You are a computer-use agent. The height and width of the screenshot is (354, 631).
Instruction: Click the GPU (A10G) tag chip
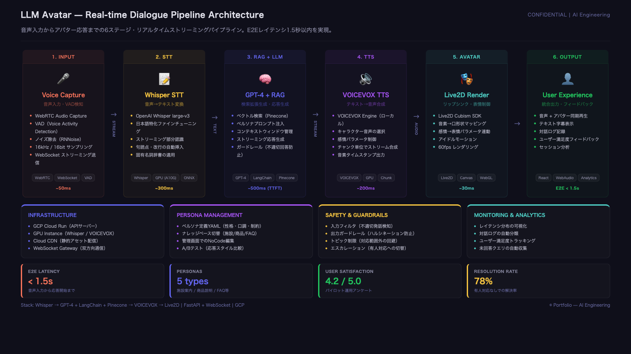pyautogui.click(x=165, y=178)
